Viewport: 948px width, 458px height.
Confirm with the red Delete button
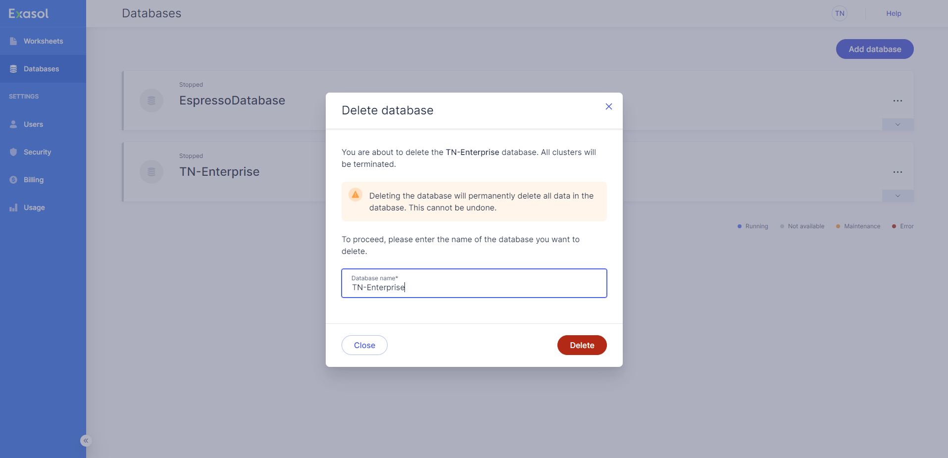582,345
